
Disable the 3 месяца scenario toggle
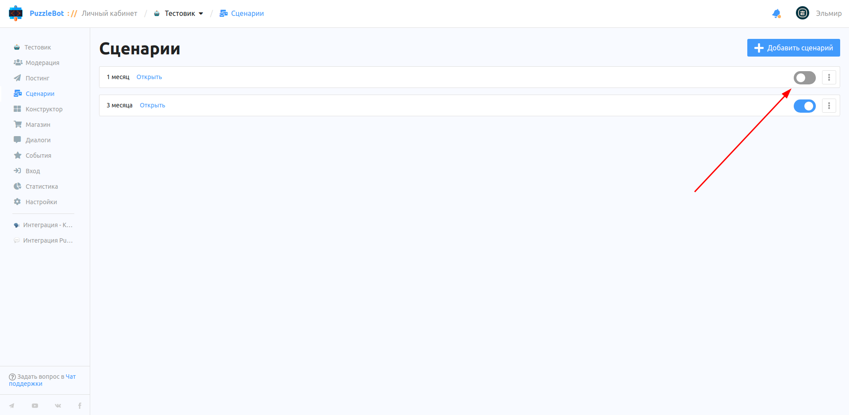pos(805,106)
